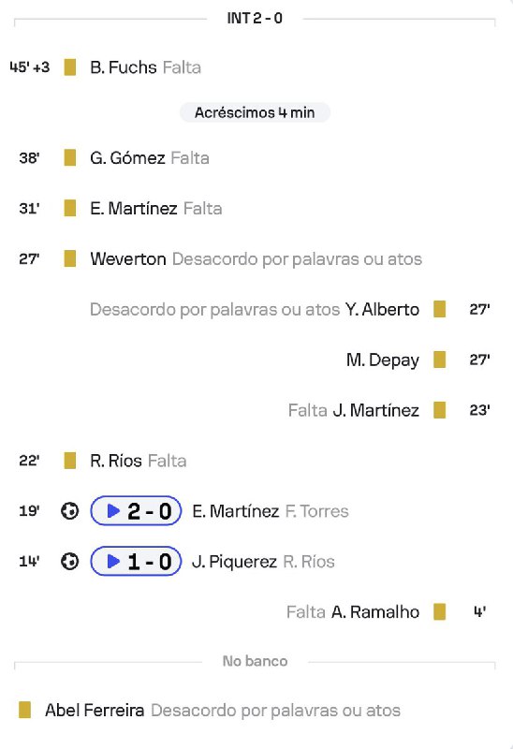
Task: Open player E. Martínez goal scorer name
Action: click(x=236, y=511)
